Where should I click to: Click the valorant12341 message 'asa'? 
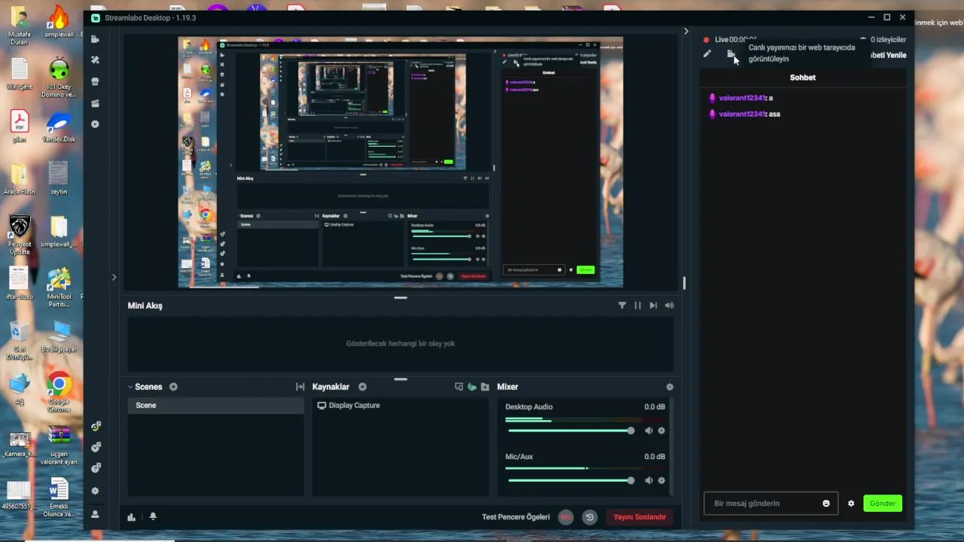[774, 114]
